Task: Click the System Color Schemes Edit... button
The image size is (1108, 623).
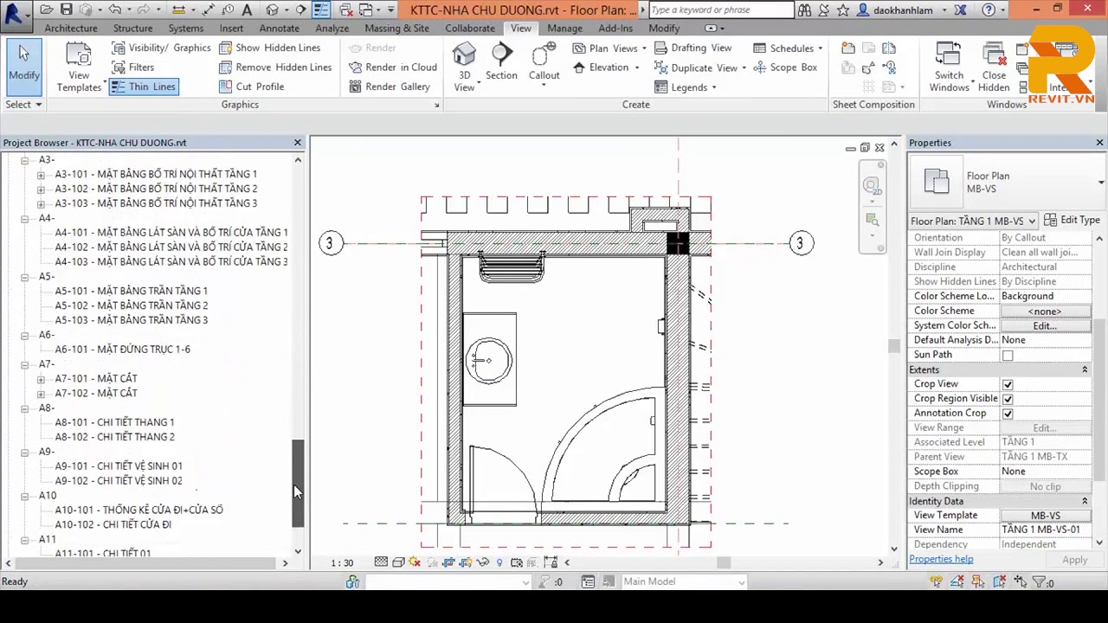Action: [x=1045, y=326]
